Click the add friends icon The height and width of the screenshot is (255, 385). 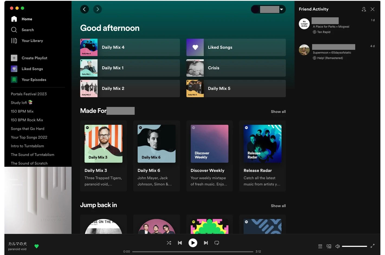point(364,9)
